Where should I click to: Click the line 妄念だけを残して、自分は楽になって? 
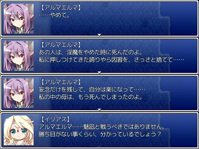[92, 90]
